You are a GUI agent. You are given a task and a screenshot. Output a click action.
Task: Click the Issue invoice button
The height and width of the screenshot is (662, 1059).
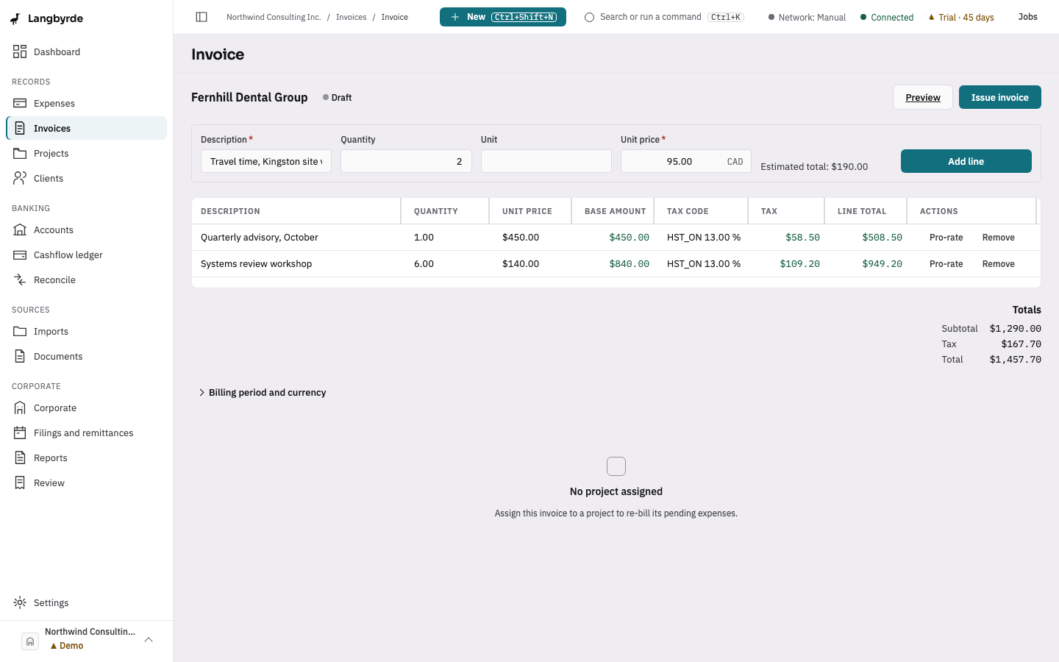[1000, 97]
